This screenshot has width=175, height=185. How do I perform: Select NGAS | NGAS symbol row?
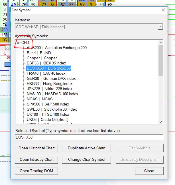40,99
